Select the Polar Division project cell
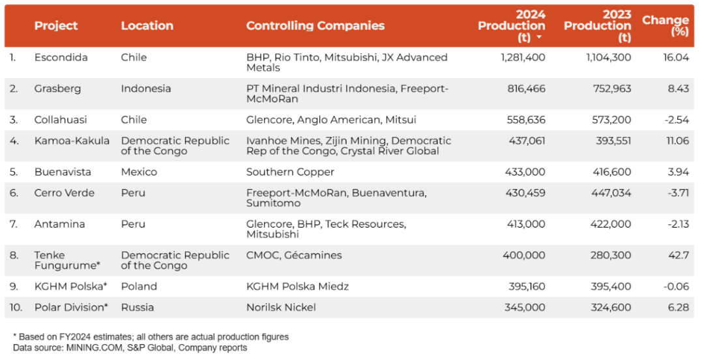The width and height of the screenshot is (704, 359). click(x=71, y=307)
